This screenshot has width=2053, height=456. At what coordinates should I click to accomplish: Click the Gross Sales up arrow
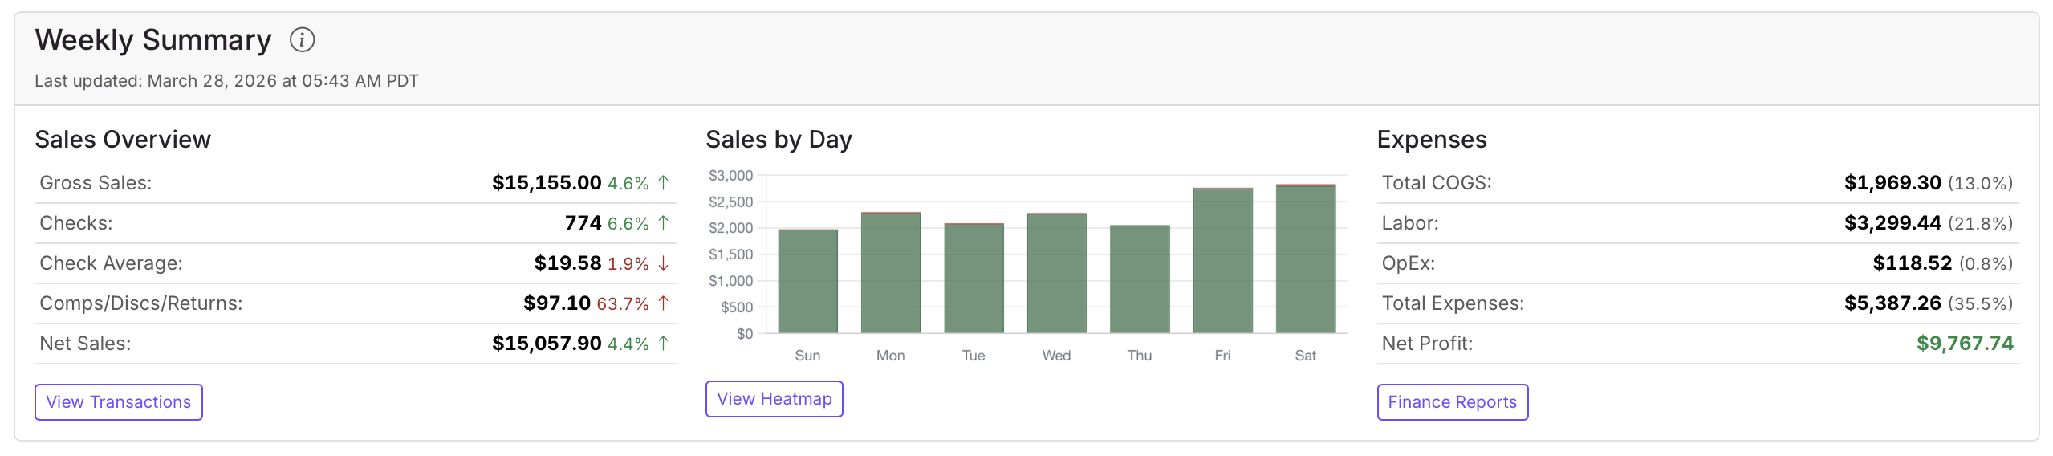[663, 182]
